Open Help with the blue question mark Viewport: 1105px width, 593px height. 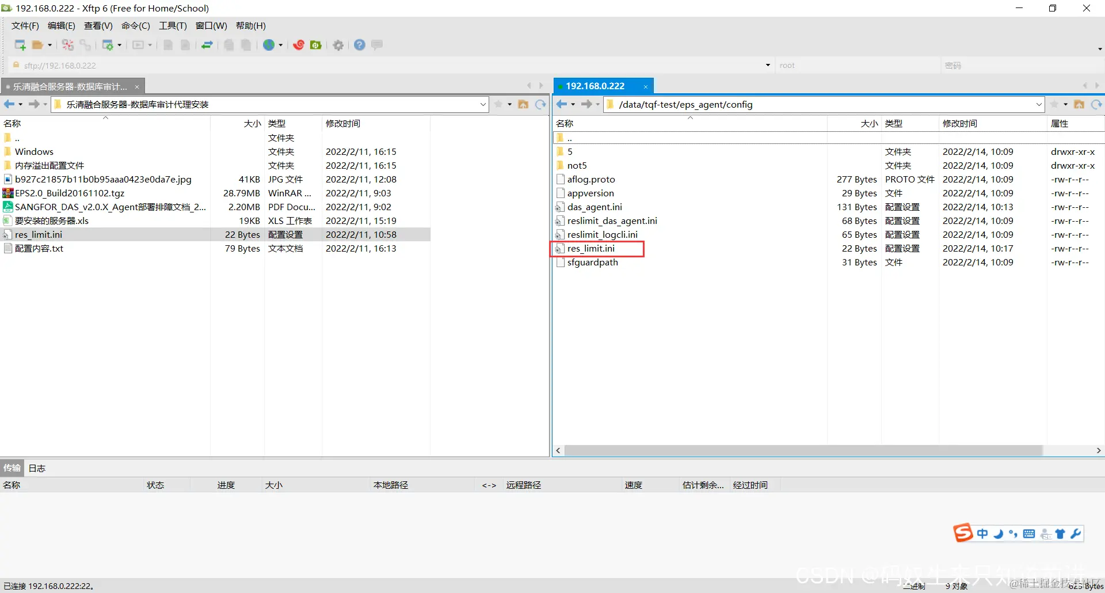360,45
